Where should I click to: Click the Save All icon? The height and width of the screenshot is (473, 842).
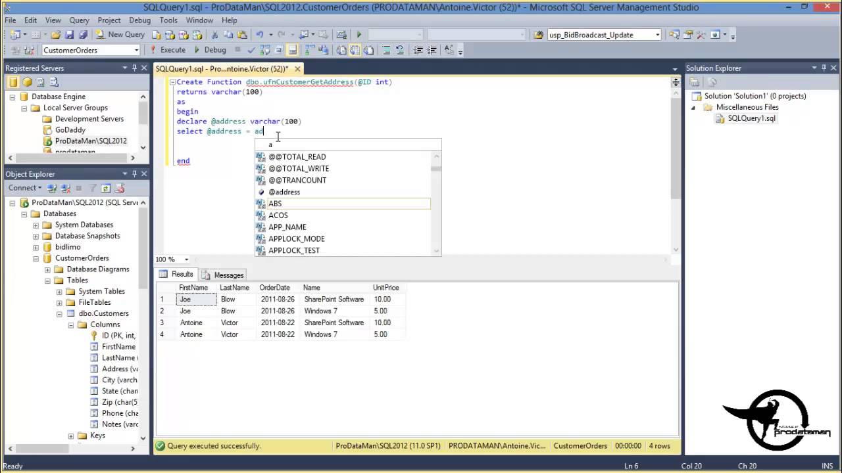tap(83, 34)
